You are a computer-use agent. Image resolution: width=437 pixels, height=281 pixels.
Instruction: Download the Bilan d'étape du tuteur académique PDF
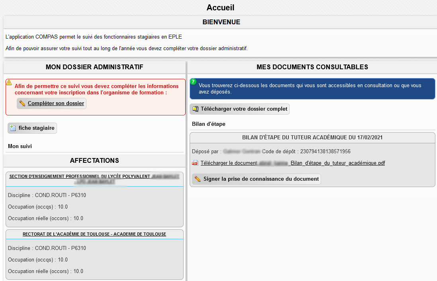[x=292, y=163]
